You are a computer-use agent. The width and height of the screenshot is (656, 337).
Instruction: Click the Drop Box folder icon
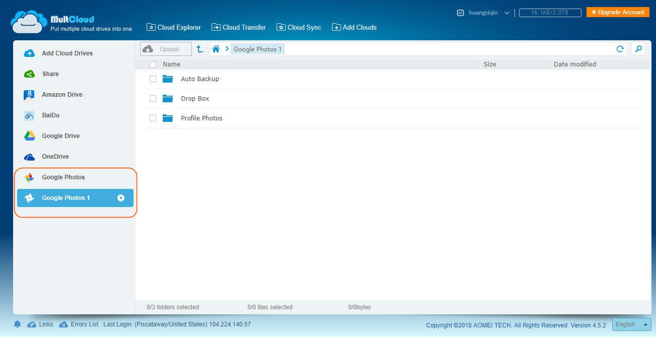168,98
